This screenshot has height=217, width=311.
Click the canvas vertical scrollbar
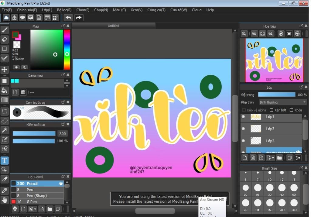[235, 118]
